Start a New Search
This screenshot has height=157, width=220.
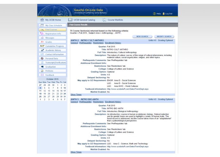pyautogui.click(x=142, y=37)
